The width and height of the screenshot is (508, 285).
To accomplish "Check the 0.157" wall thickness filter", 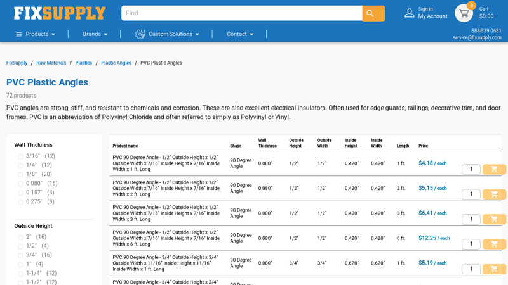I will pos(20,193).
